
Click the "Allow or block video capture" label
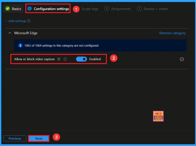pyautogui.click(x=34, y=59)
